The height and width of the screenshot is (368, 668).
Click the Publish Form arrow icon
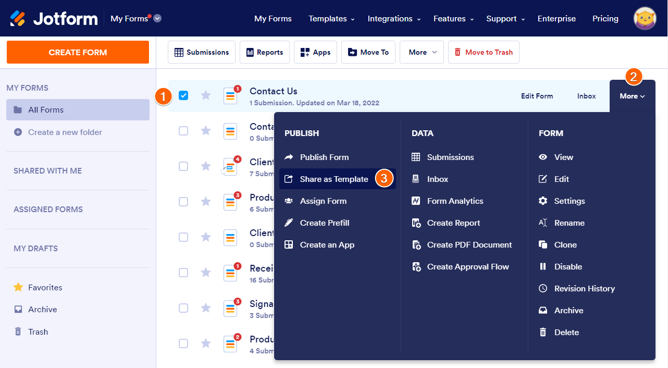[289, 157]
